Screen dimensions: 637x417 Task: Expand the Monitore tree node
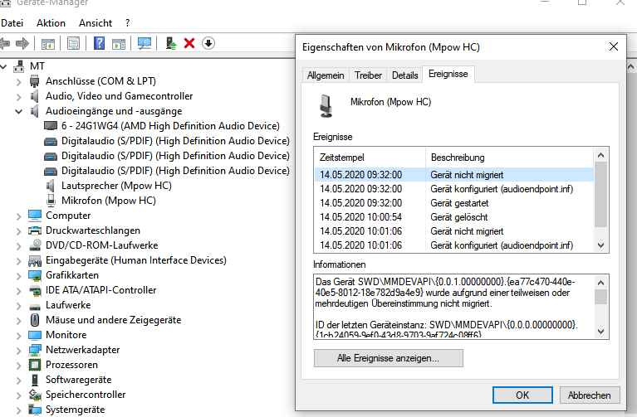point(19,336)
